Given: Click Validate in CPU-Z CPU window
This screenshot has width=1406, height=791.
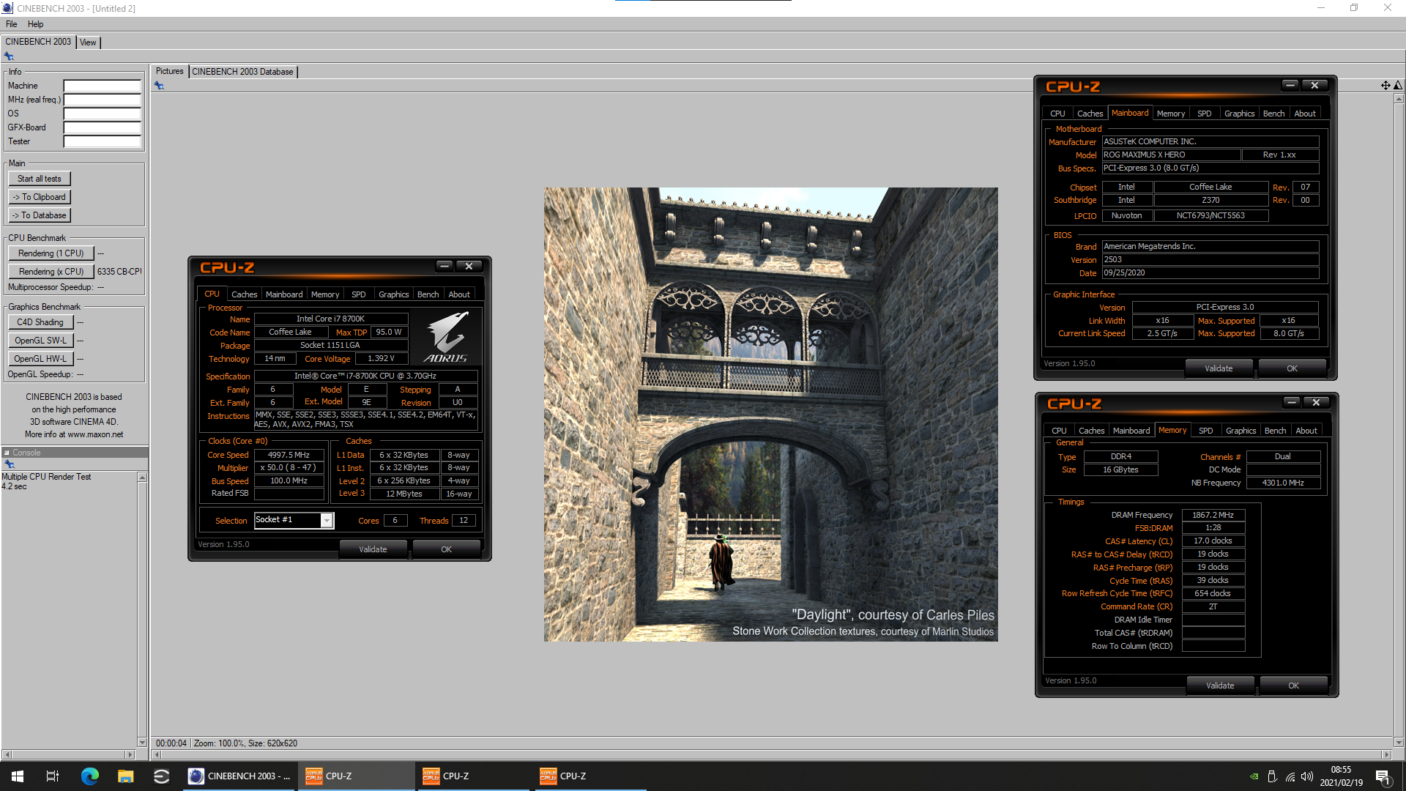Looking at the screenshot, I should click(x=373, y=549).
